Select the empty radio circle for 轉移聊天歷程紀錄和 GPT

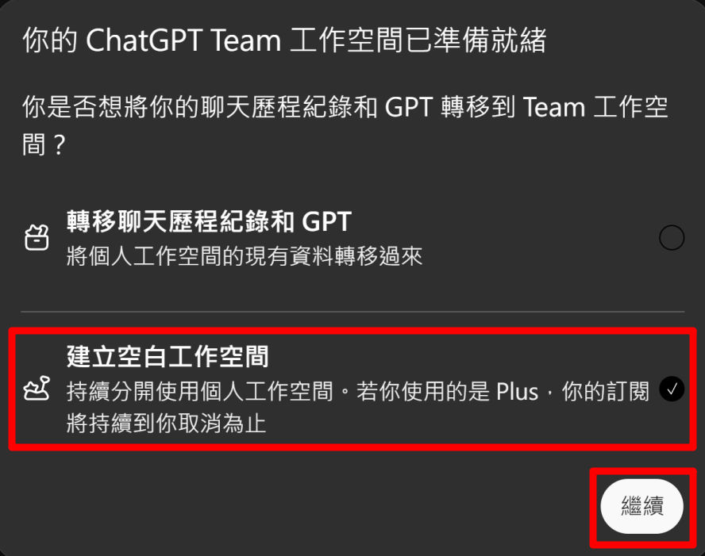tap(672, 238)
